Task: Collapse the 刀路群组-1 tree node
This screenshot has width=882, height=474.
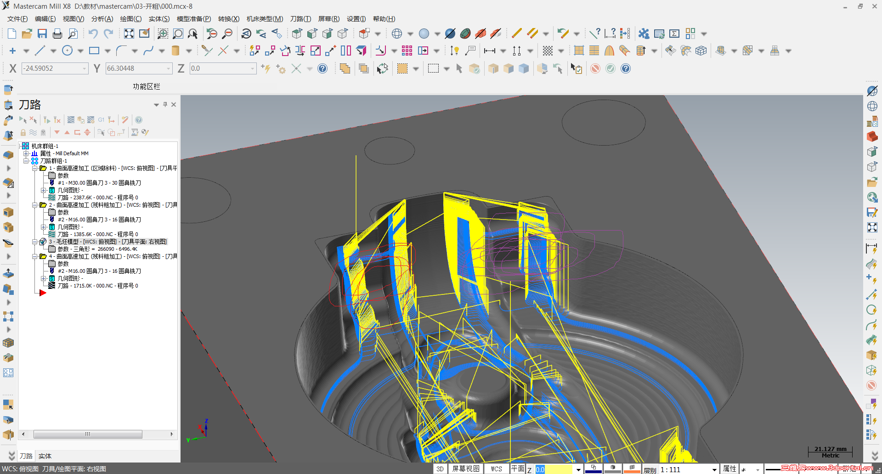Action: point(26,161)
